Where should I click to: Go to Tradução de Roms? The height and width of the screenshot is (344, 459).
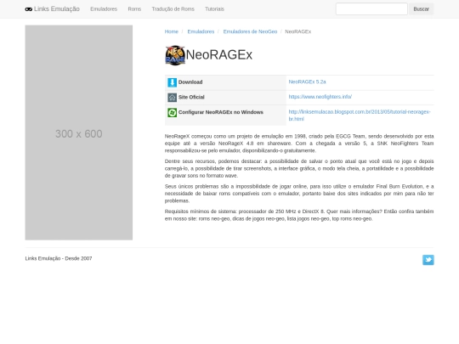coord(173,9)
